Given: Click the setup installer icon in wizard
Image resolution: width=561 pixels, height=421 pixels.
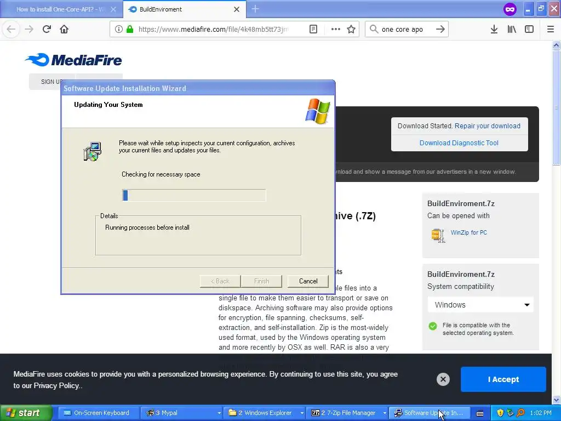Looking at the screenshot, I should click(92, 151).
